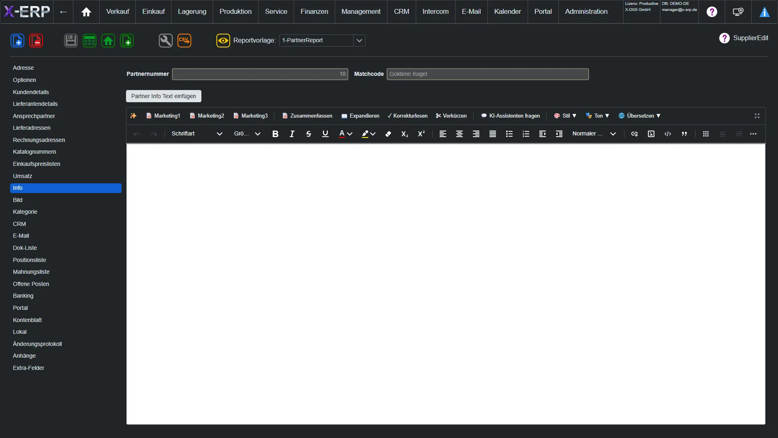Click the green house icon in toolbar
The height and width of the screenshot is (438, 778).
click(x=108, y=41)
